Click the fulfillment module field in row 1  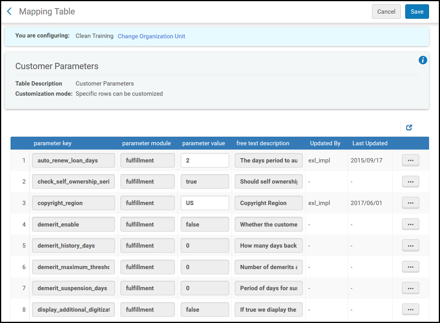(147, 160)
